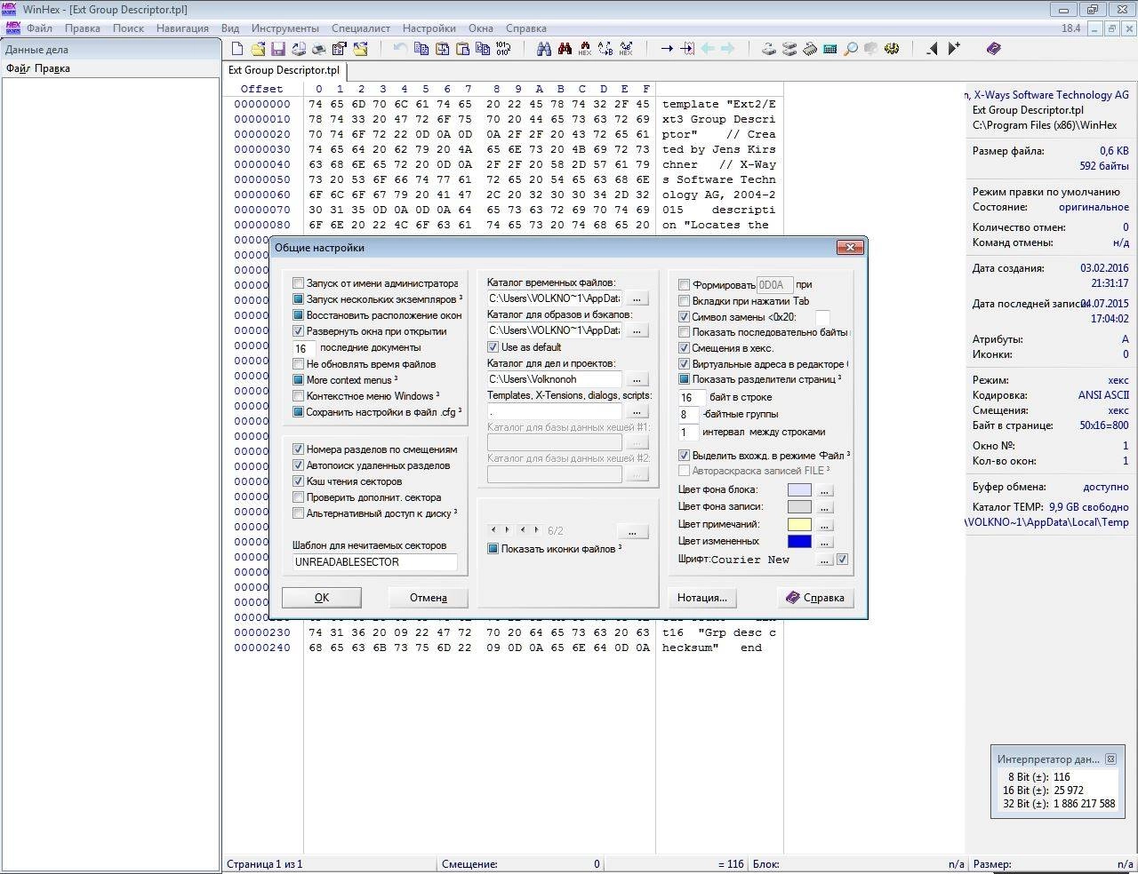Screen dimensions: 1138x874
Task: Click the UNREADABLESECTOR template input field
Action: [x=374, y=562]
